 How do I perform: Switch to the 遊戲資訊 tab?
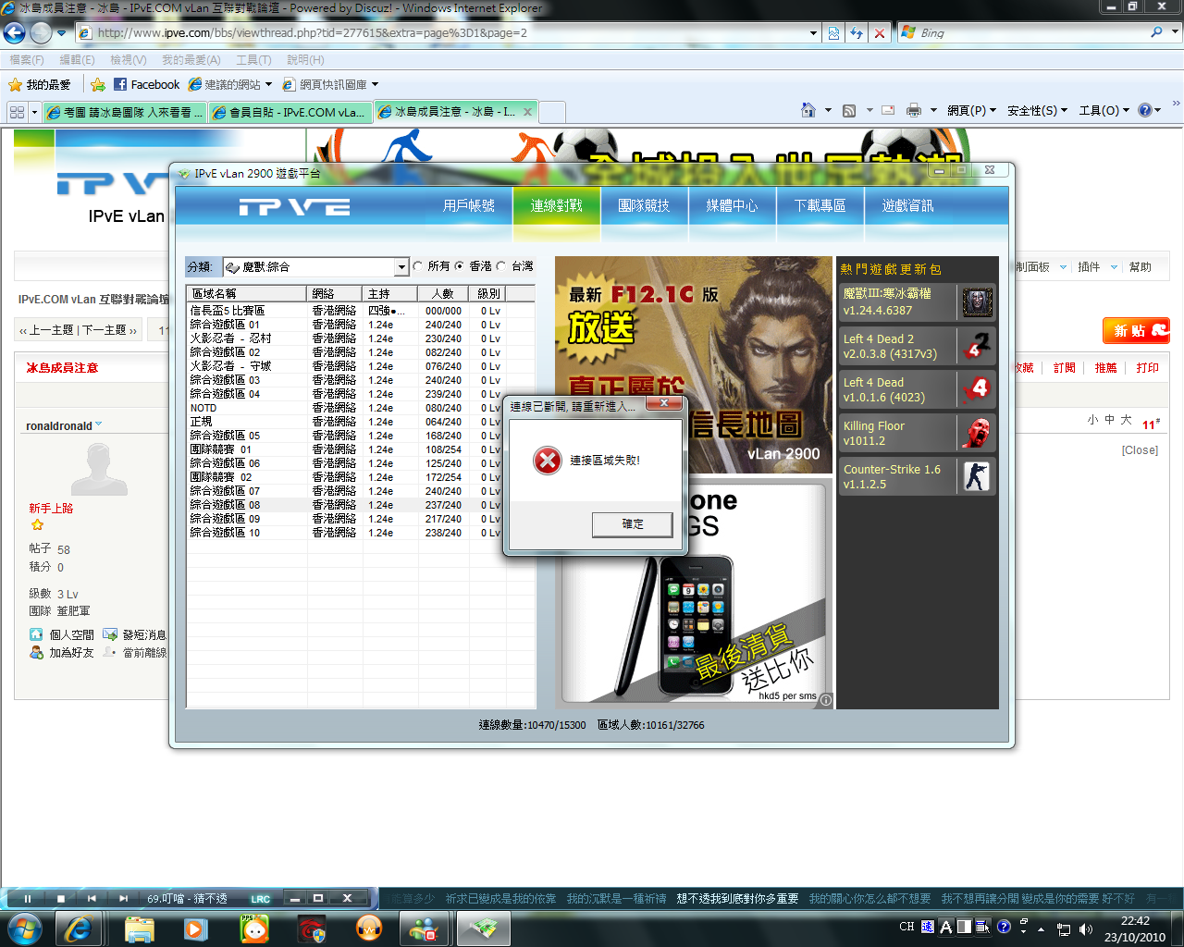[x=907, y=205]
